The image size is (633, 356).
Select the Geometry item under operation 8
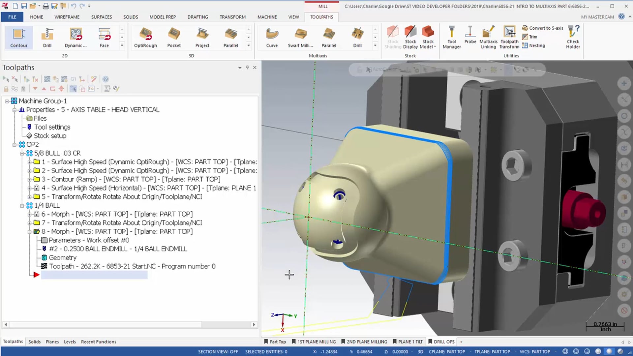point(63,258)
